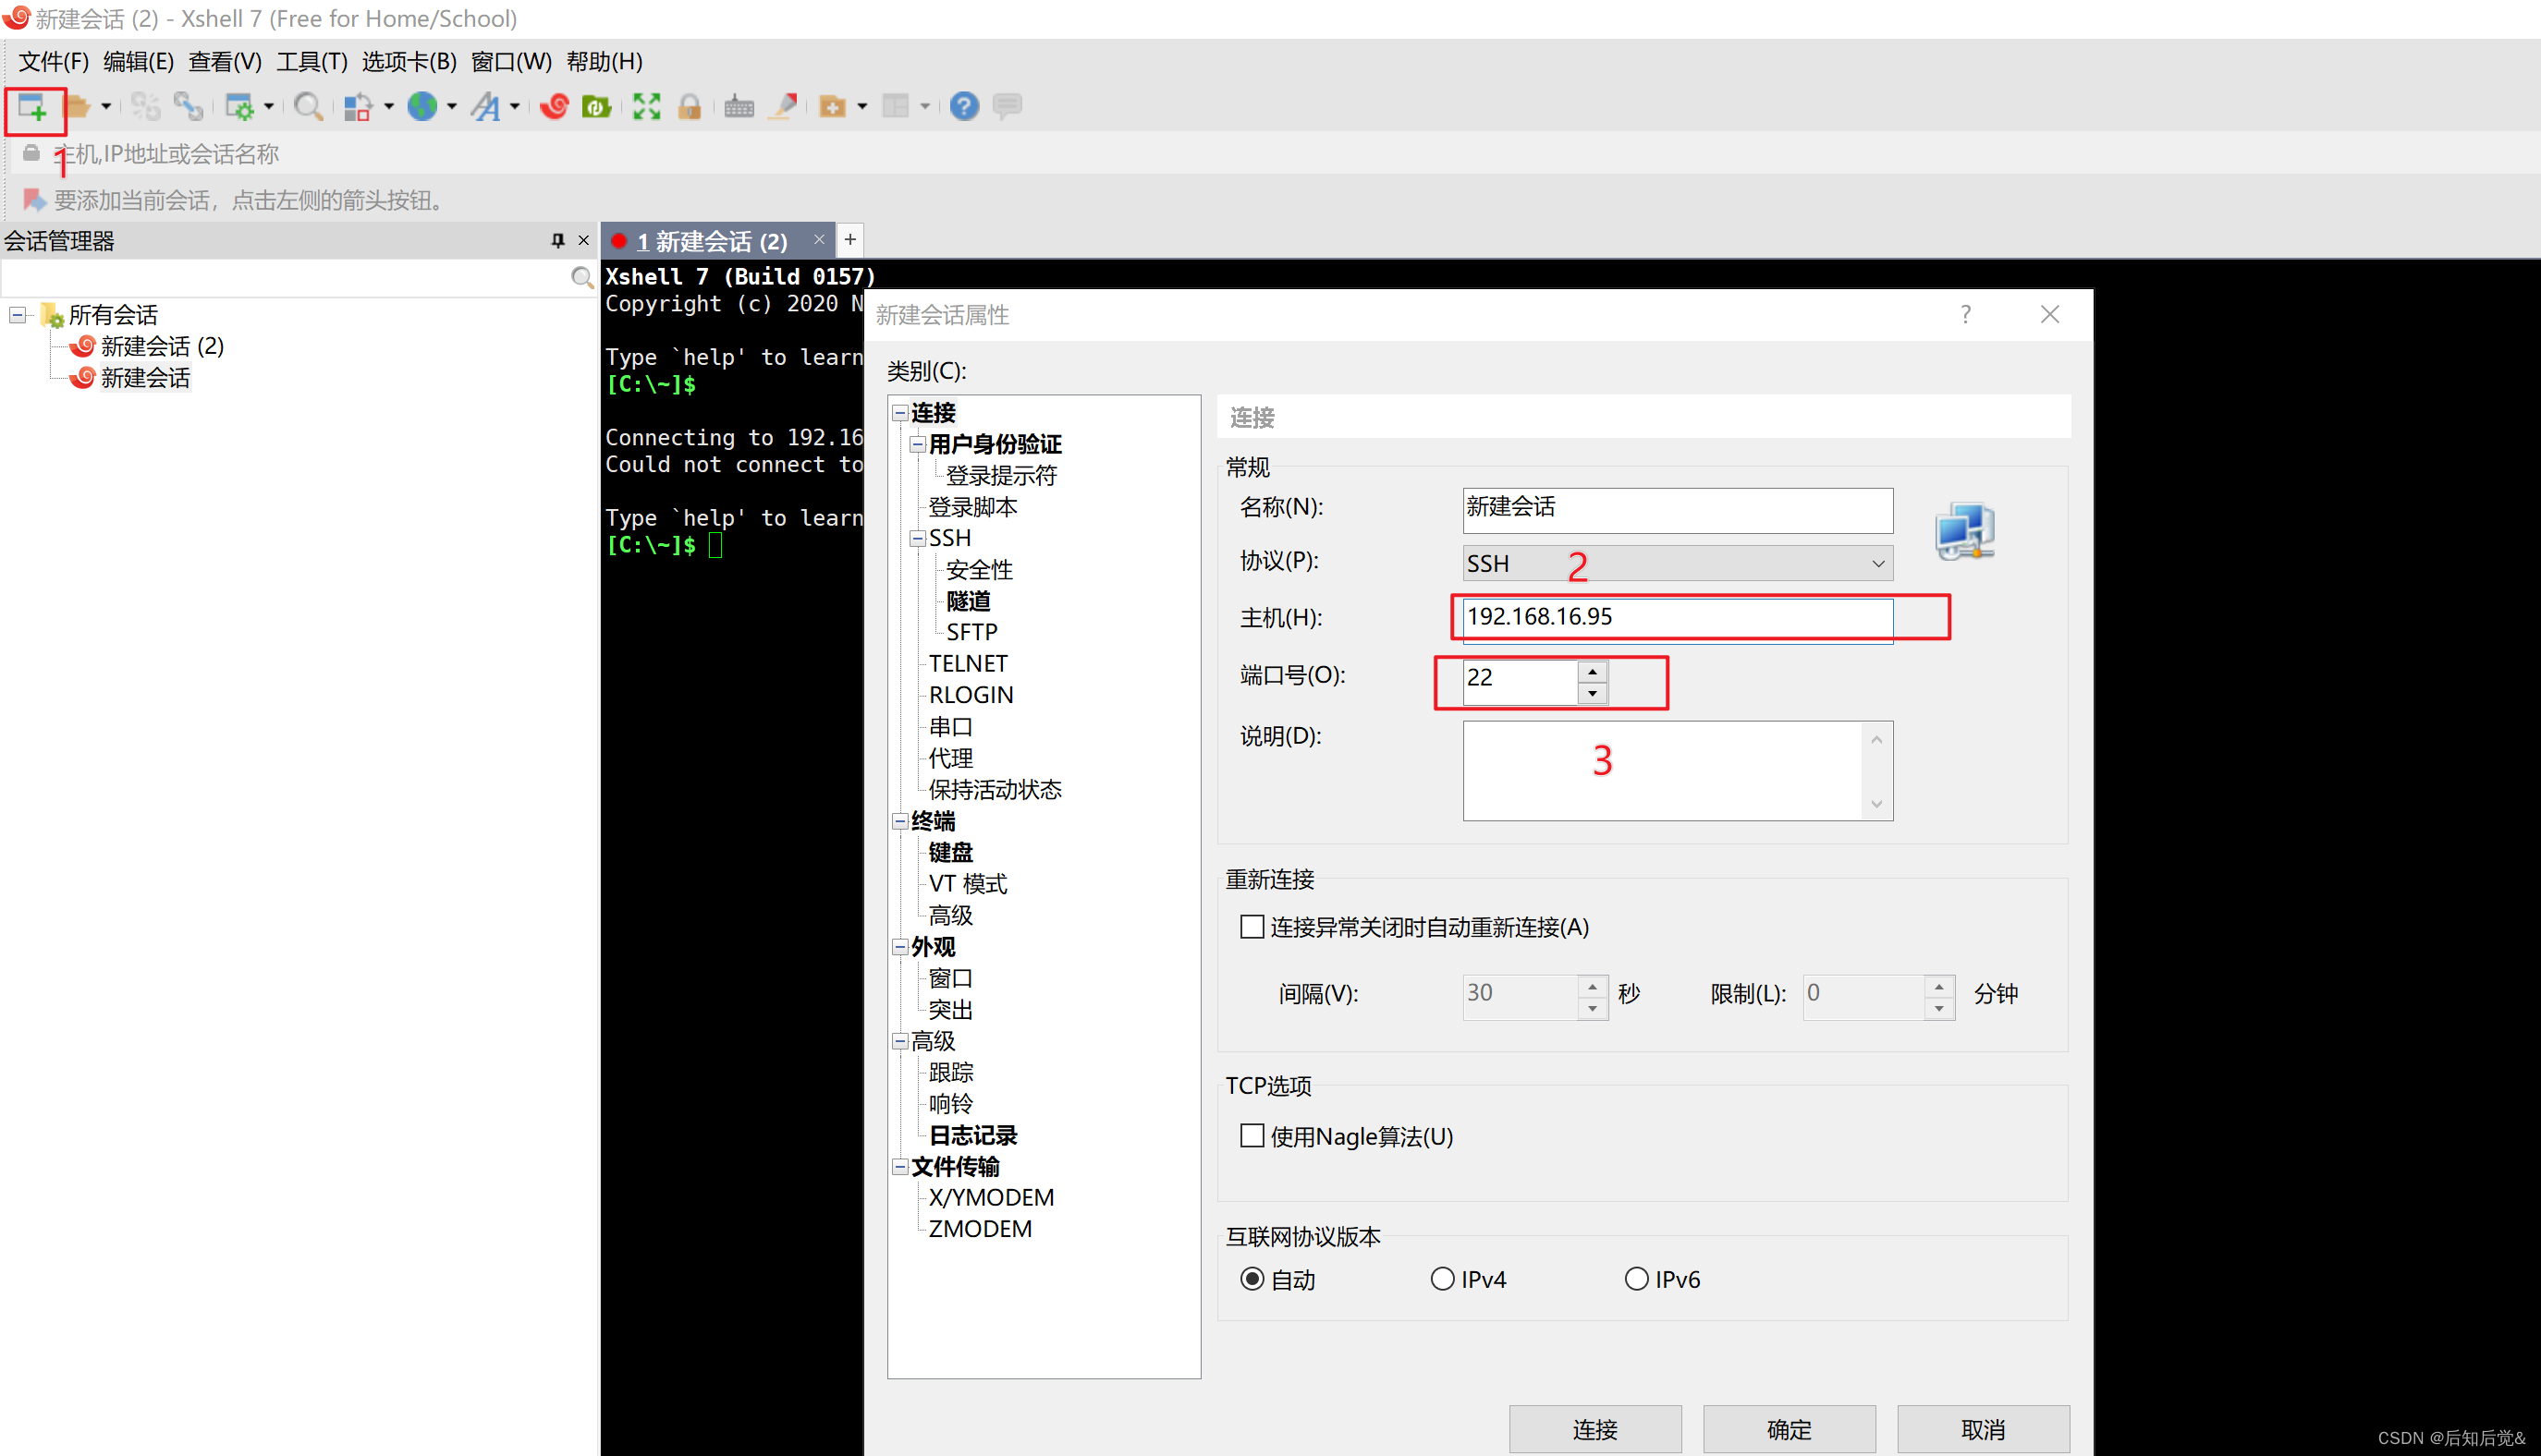The image size is (2541, 1456).
Task: Select the IPv6 radio button
Action: pos(1636,1279)
